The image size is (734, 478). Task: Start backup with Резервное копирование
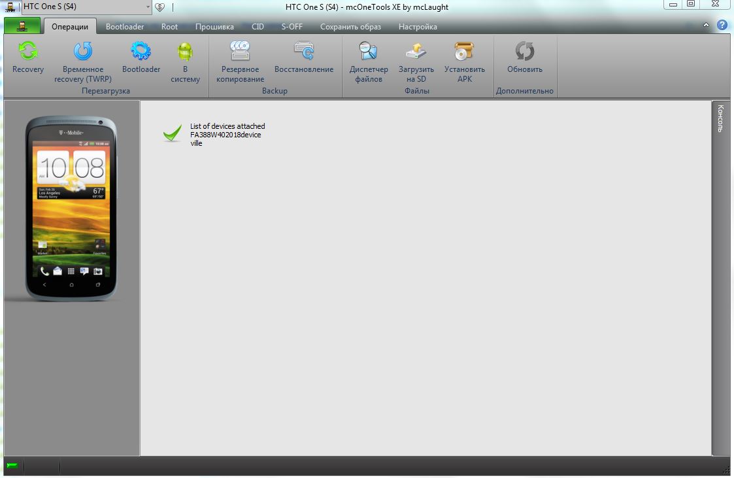point(240,62)
